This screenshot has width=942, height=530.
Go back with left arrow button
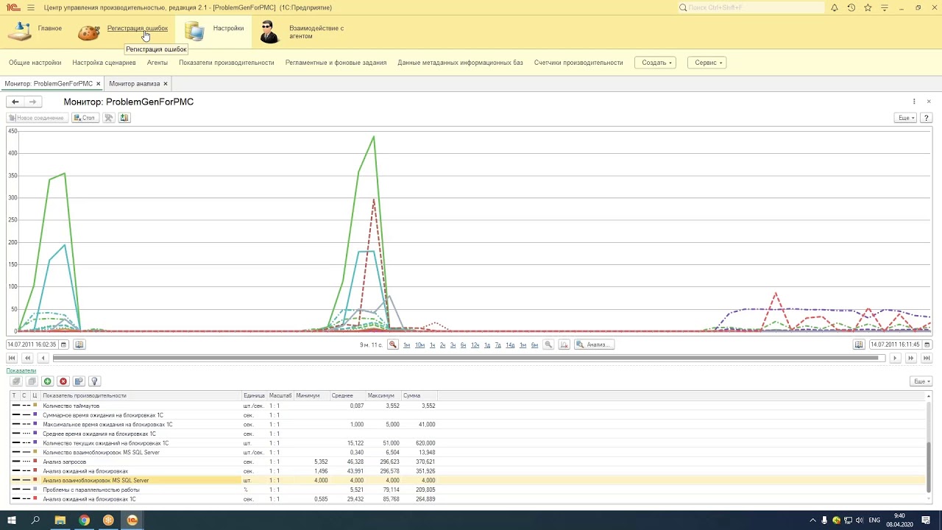15,102
